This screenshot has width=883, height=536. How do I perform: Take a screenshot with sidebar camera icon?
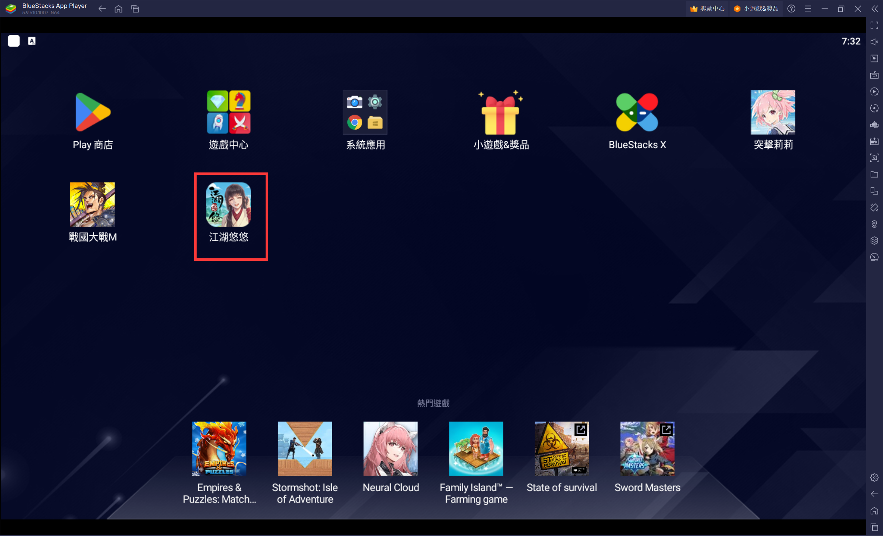[874, 158]
